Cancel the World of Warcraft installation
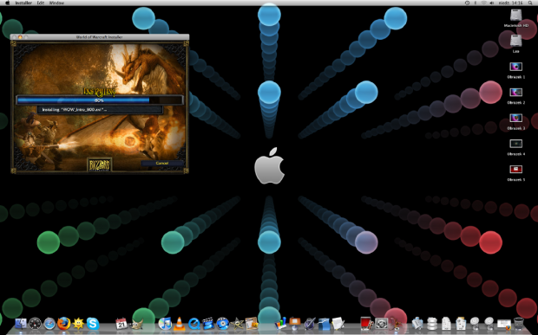538x335 pixels. [x=162, y=164]
